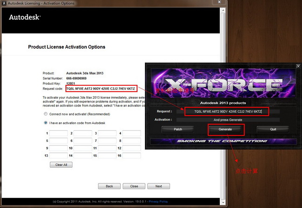Click activation code field number 11
Image resolution: width=302 pixels, height=208 pixels.
click(107, 148)
